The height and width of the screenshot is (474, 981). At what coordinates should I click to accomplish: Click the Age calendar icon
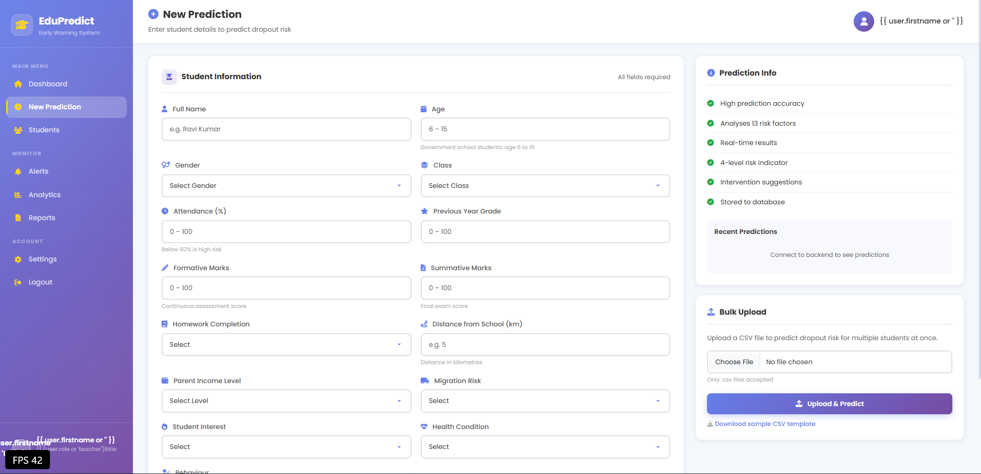(x=423, y=109)
